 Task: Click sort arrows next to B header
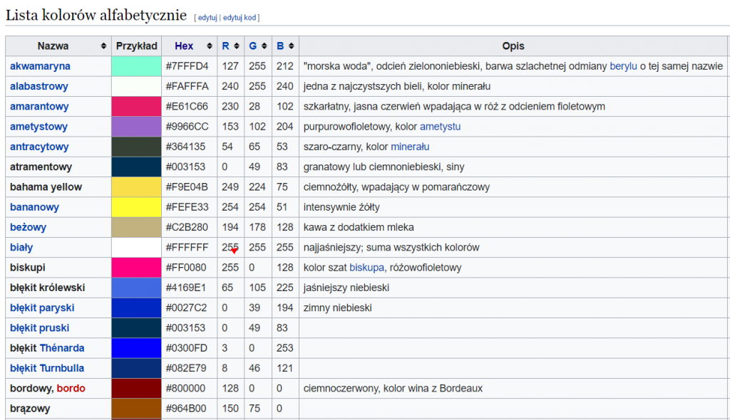point(292,46)
